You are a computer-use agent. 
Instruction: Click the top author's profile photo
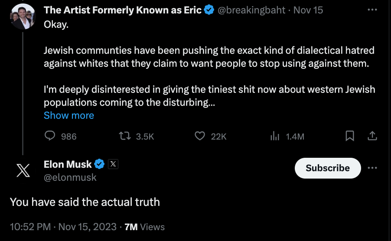(x=23, y=16)
